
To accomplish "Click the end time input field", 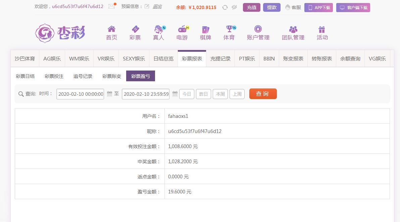I will click(146, 94).
